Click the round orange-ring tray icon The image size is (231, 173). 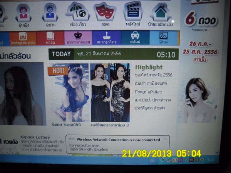pyautogui.click(x=202, y=160)
